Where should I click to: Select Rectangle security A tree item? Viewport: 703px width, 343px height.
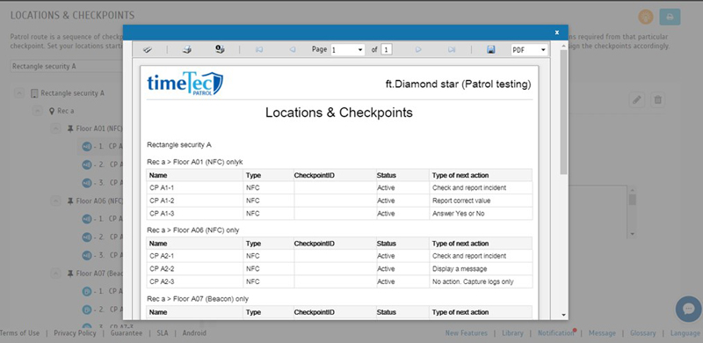[68, 93]
